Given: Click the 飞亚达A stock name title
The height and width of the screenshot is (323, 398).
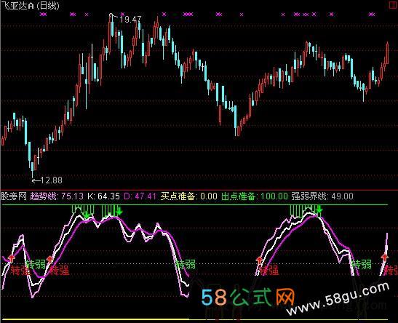Looking at the screenshot, I should pyautogui.click(x=17, y=5).
